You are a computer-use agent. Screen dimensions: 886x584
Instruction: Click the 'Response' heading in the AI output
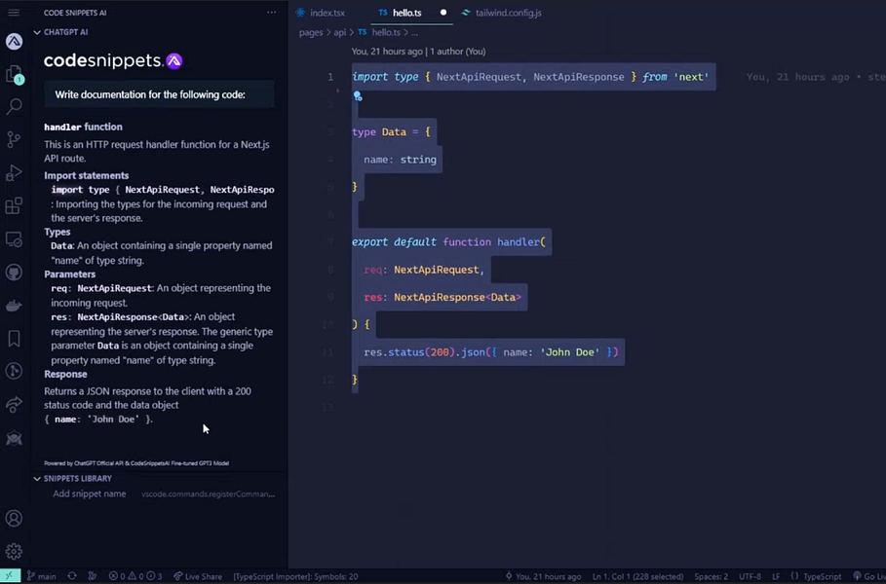[x=65, y=374]
